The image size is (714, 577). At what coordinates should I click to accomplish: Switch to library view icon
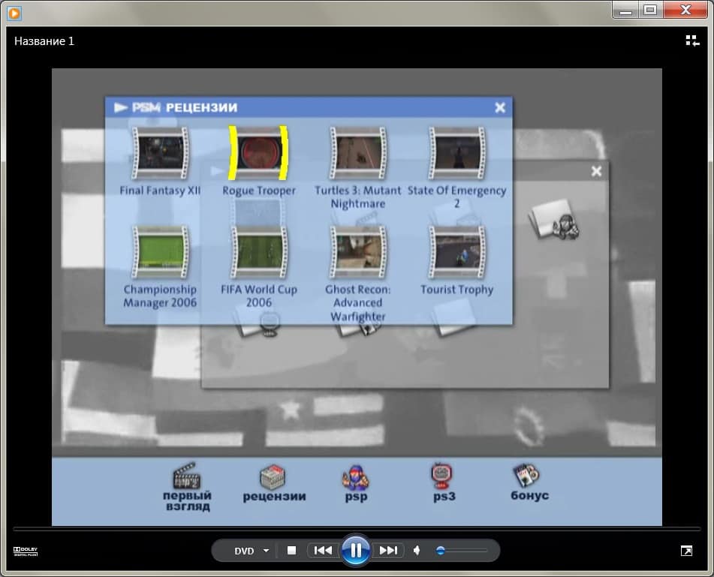point(692,41)
